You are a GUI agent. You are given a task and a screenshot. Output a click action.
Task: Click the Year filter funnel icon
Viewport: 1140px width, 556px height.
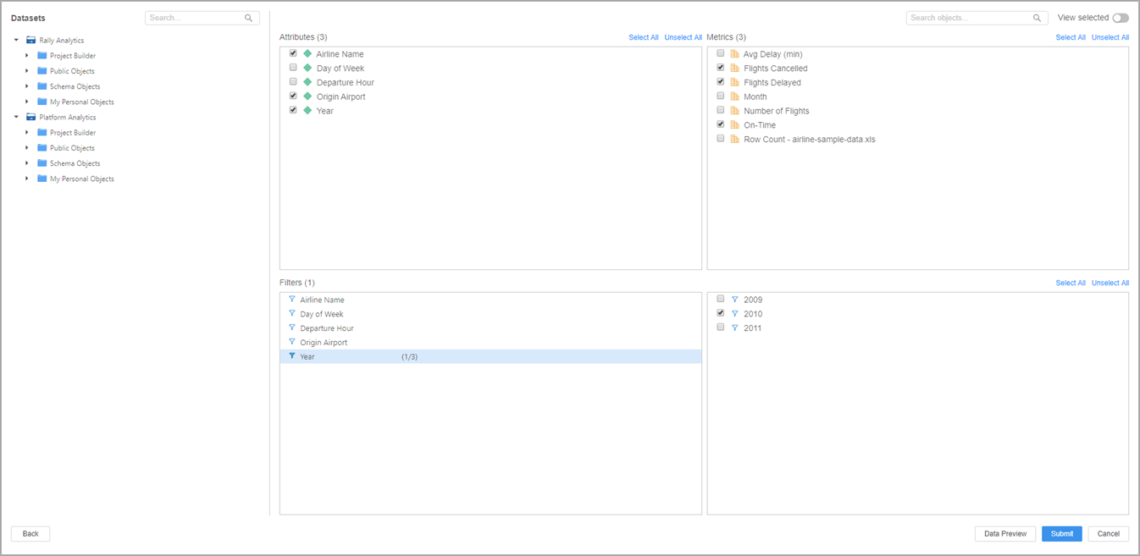[292, 356]
